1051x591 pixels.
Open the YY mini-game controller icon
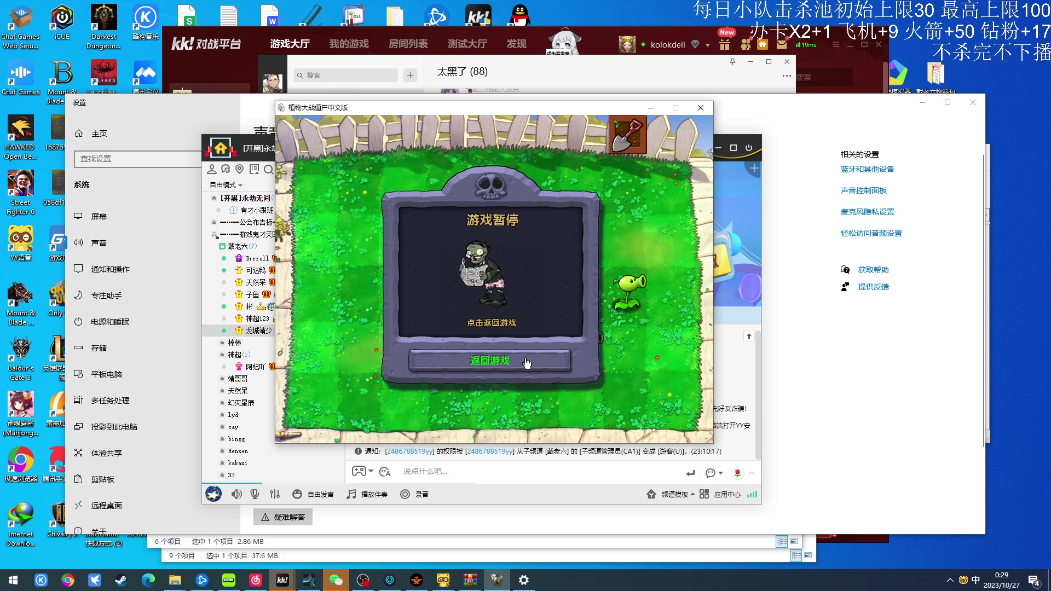(x=359, y=471)
